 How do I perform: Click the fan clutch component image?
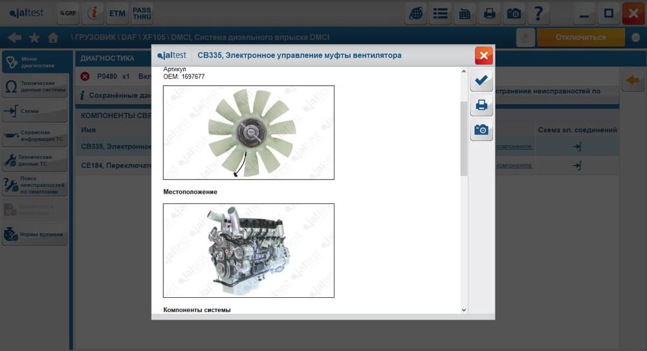click(249, 133)
